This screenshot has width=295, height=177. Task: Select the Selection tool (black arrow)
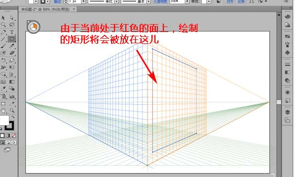click(3, 18)
